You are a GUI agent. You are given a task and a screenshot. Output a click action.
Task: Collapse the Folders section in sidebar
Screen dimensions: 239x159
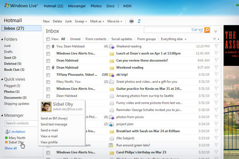(2, 39)
